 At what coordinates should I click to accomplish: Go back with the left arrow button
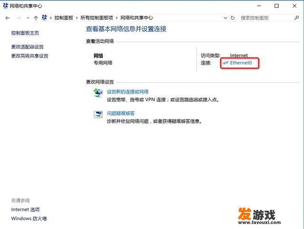tap(8, 18)
